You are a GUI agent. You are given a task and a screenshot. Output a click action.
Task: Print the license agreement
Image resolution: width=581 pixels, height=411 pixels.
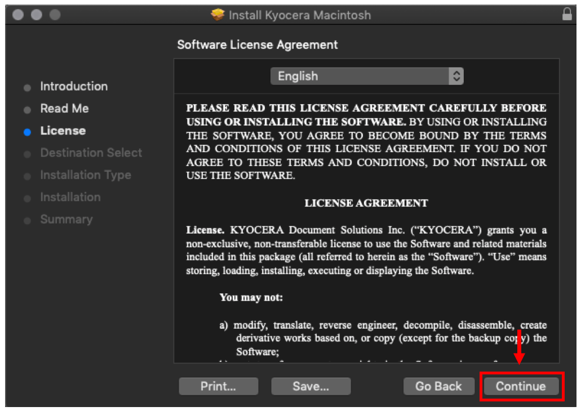(x=218, y=386)
